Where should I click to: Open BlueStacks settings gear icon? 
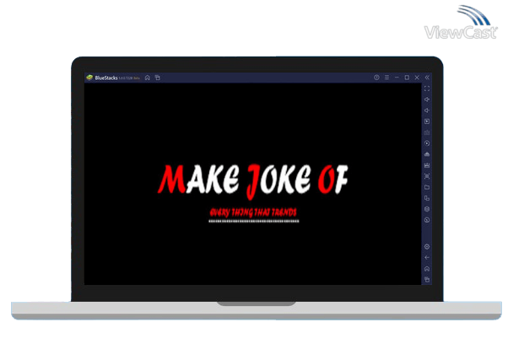point(427,247)
